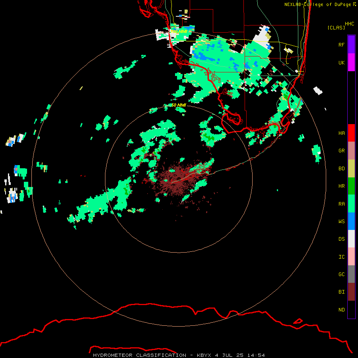Click the WS legend label
The height and width of the screenshot is (358, 358).
point(341,221)
